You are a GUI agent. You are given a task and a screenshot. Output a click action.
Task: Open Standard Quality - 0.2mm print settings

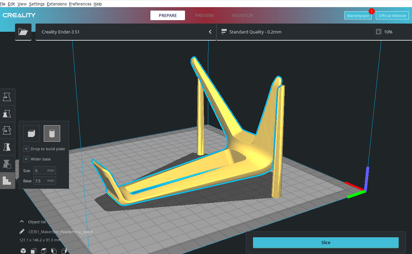(255, 32)
